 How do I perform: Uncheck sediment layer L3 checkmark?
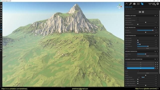126,66
